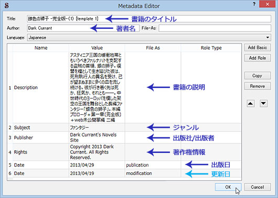Click the move up arrow button
Screen dimensions: 278x198
(x=251, y=103)
